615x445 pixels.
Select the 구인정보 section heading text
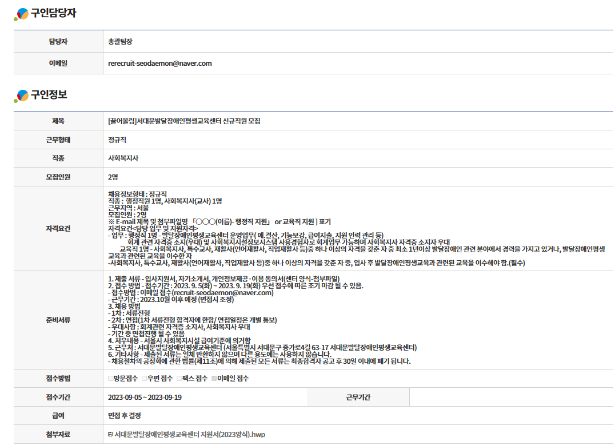49,95
